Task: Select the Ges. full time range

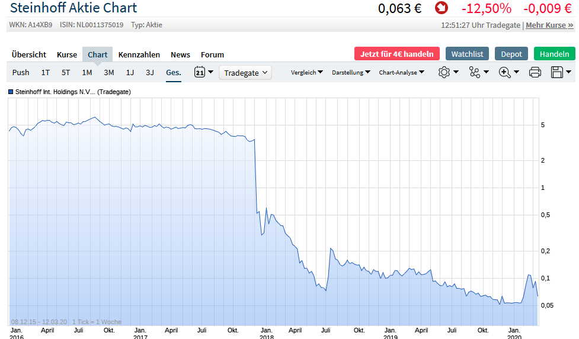Action: (x=174, y=72)
